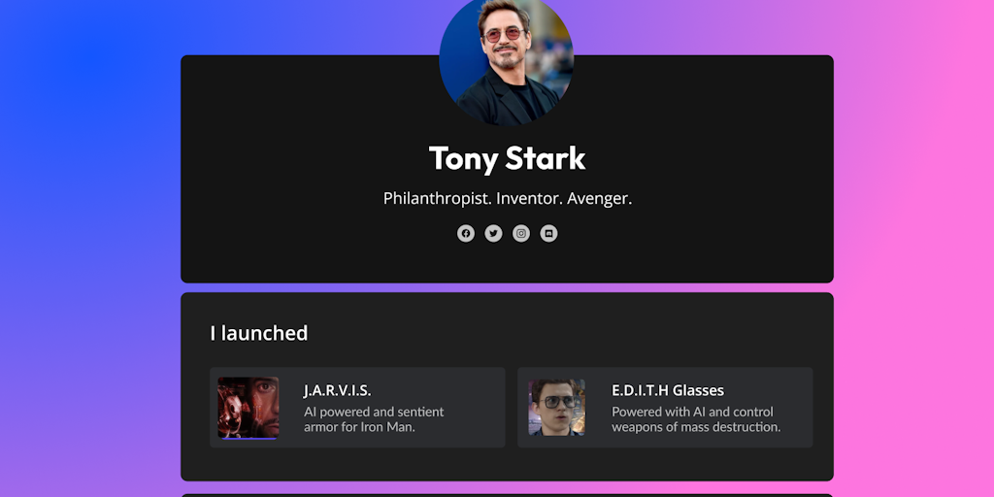Click the "AI powered and sentient armor" description

click(x=374, y=412)
